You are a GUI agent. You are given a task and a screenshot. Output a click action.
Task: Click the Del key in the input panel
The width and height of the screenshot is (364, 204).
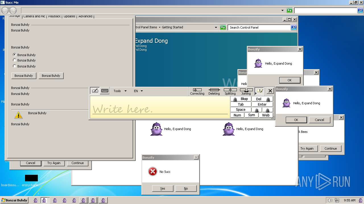click(262, 99)
